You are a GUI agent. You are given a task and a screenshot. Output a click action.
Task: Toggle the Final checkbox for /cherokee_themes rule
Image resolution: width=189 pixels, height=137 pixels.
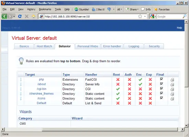[x=162, y=93]
